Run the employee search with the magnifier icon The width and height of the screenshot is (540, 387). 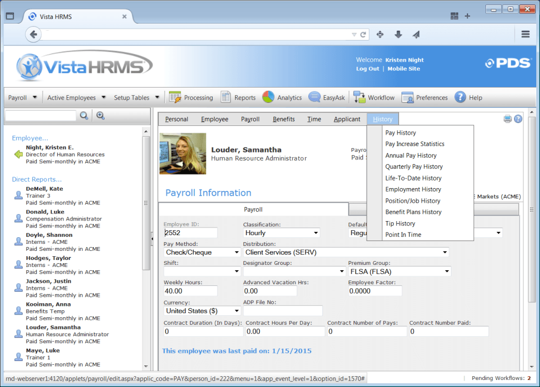coord(85,116)
